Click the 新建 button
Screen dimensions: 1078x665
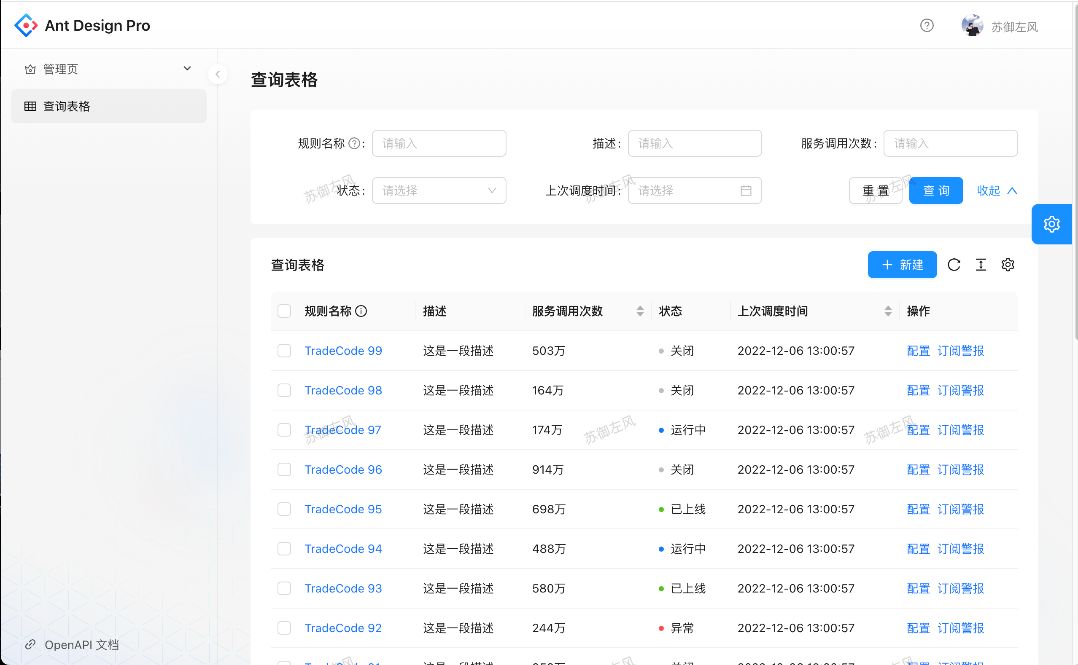pyautogui.click(x=902, y=265)
